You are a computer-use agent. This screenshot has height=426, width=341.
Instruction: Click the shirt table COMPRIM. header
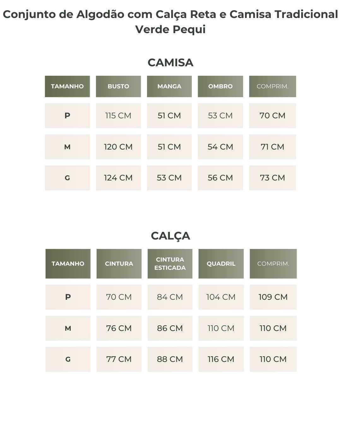[x=272, y=86]
